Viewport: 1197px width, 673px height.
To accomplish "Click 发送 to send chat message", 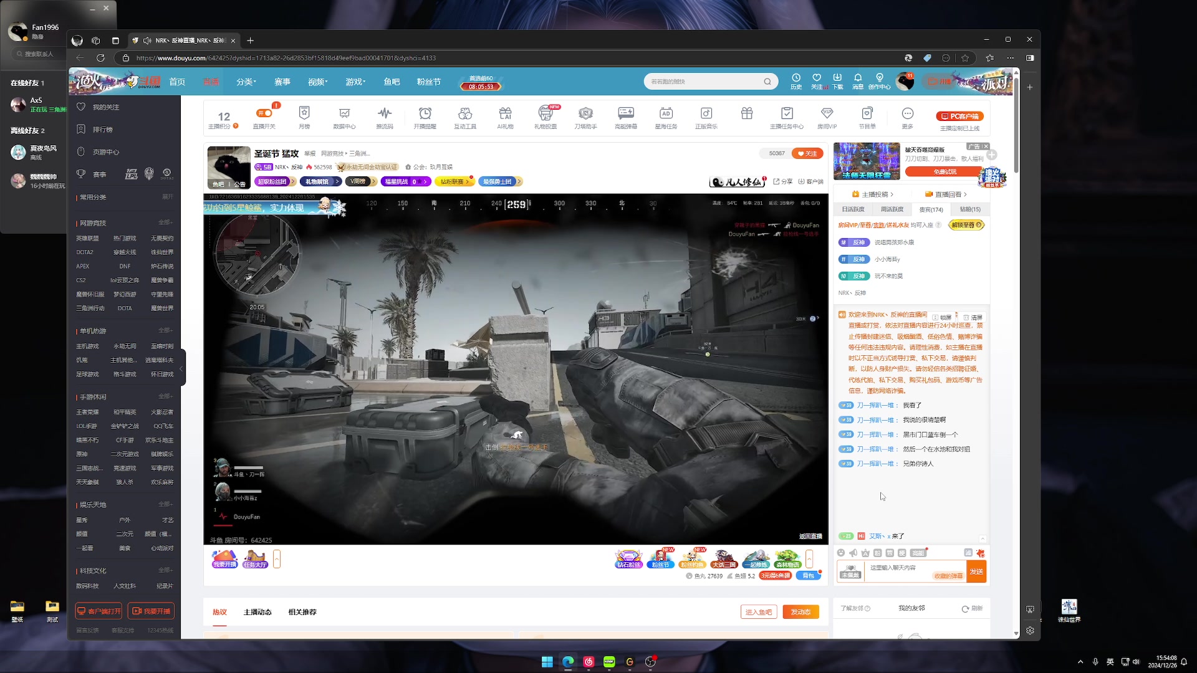I will [976, 571].
